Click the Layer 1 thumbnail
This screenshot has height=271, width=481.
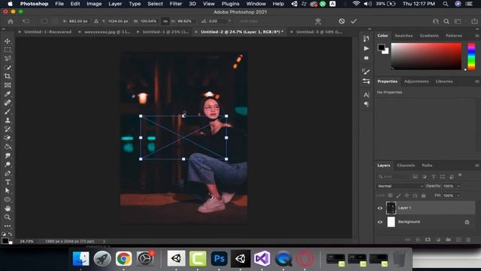(391, 208)
